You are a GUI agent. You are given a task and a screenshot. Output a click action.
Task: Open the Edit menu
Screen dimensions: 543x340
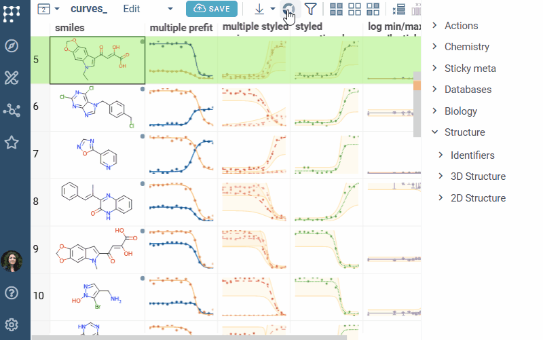tap(132, 9)
